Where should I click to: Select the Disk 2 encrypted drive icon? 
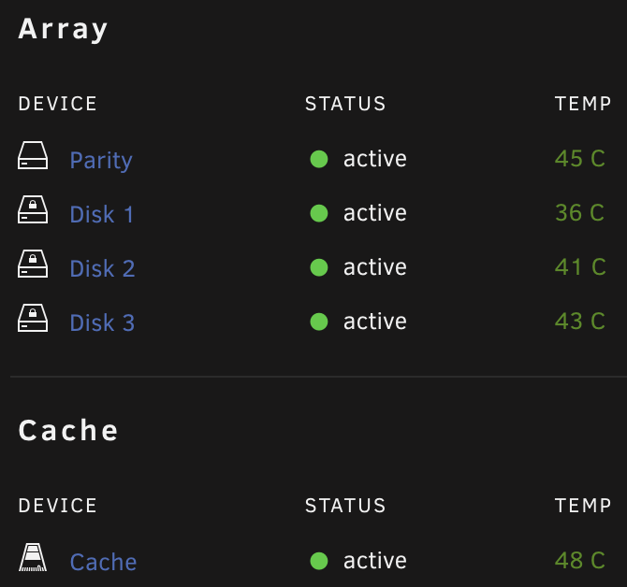[x=33, y=264]
